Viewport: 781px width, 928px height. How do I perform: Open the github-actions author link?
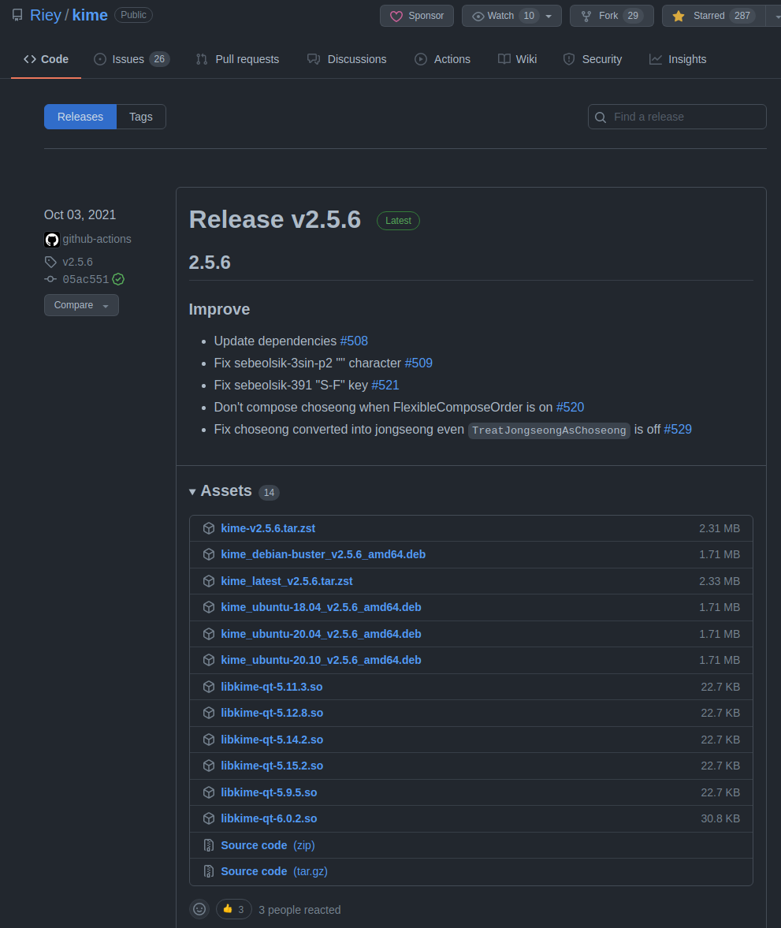coord(97,239)
